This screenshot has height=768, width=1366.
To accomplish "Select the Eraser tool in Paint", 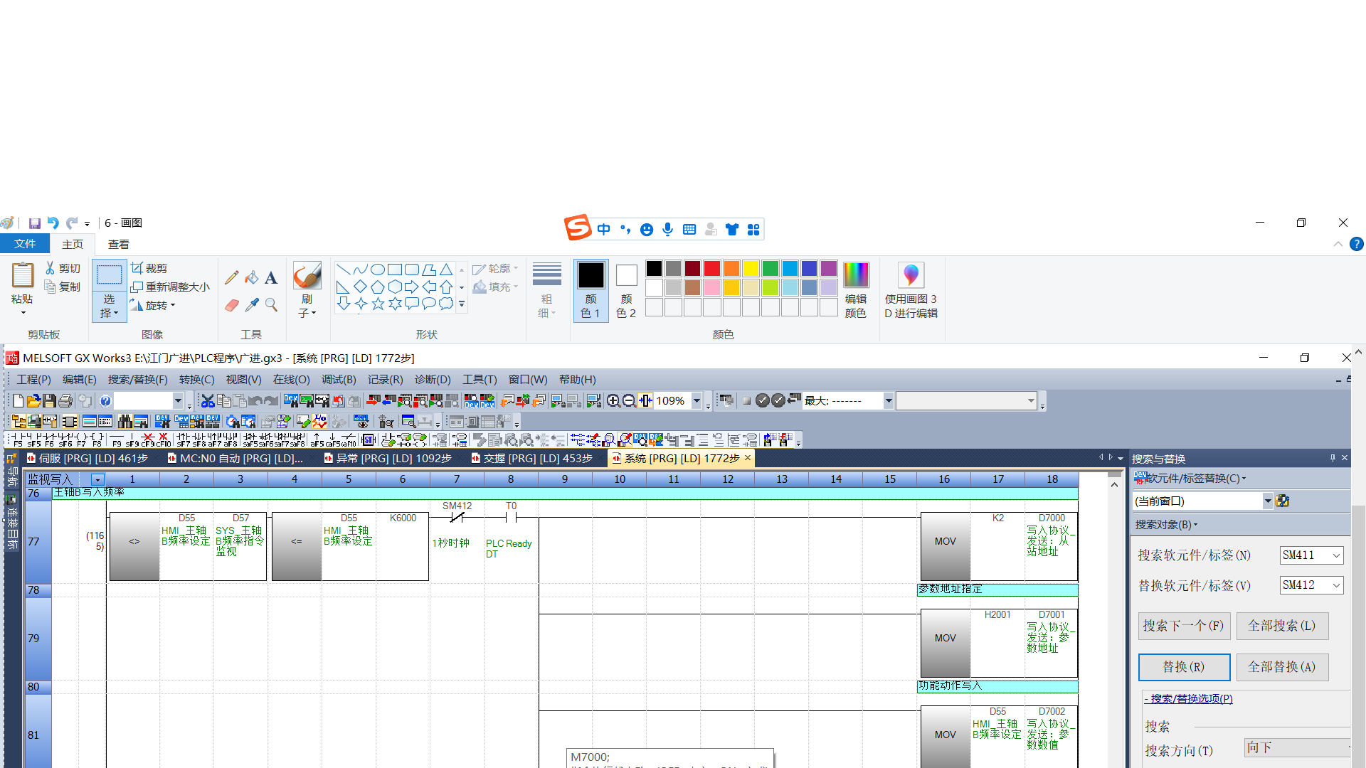I will (232, 305).
